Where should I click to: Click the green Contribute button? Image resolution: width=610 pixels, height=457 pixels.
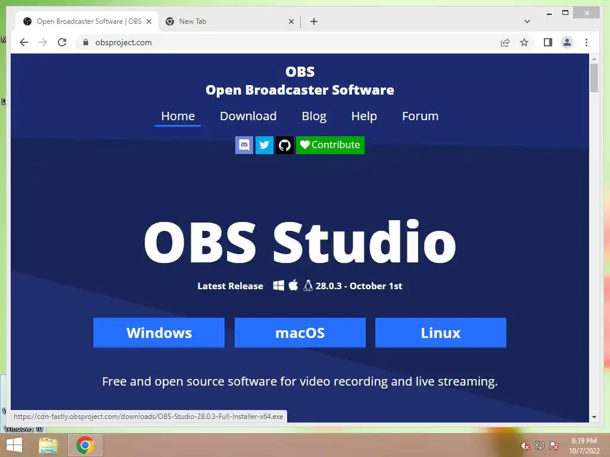330,145
